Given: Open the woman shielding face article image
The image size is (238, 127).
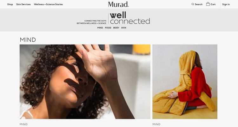Looking at the screenshot, I should [x=85, y=82].
